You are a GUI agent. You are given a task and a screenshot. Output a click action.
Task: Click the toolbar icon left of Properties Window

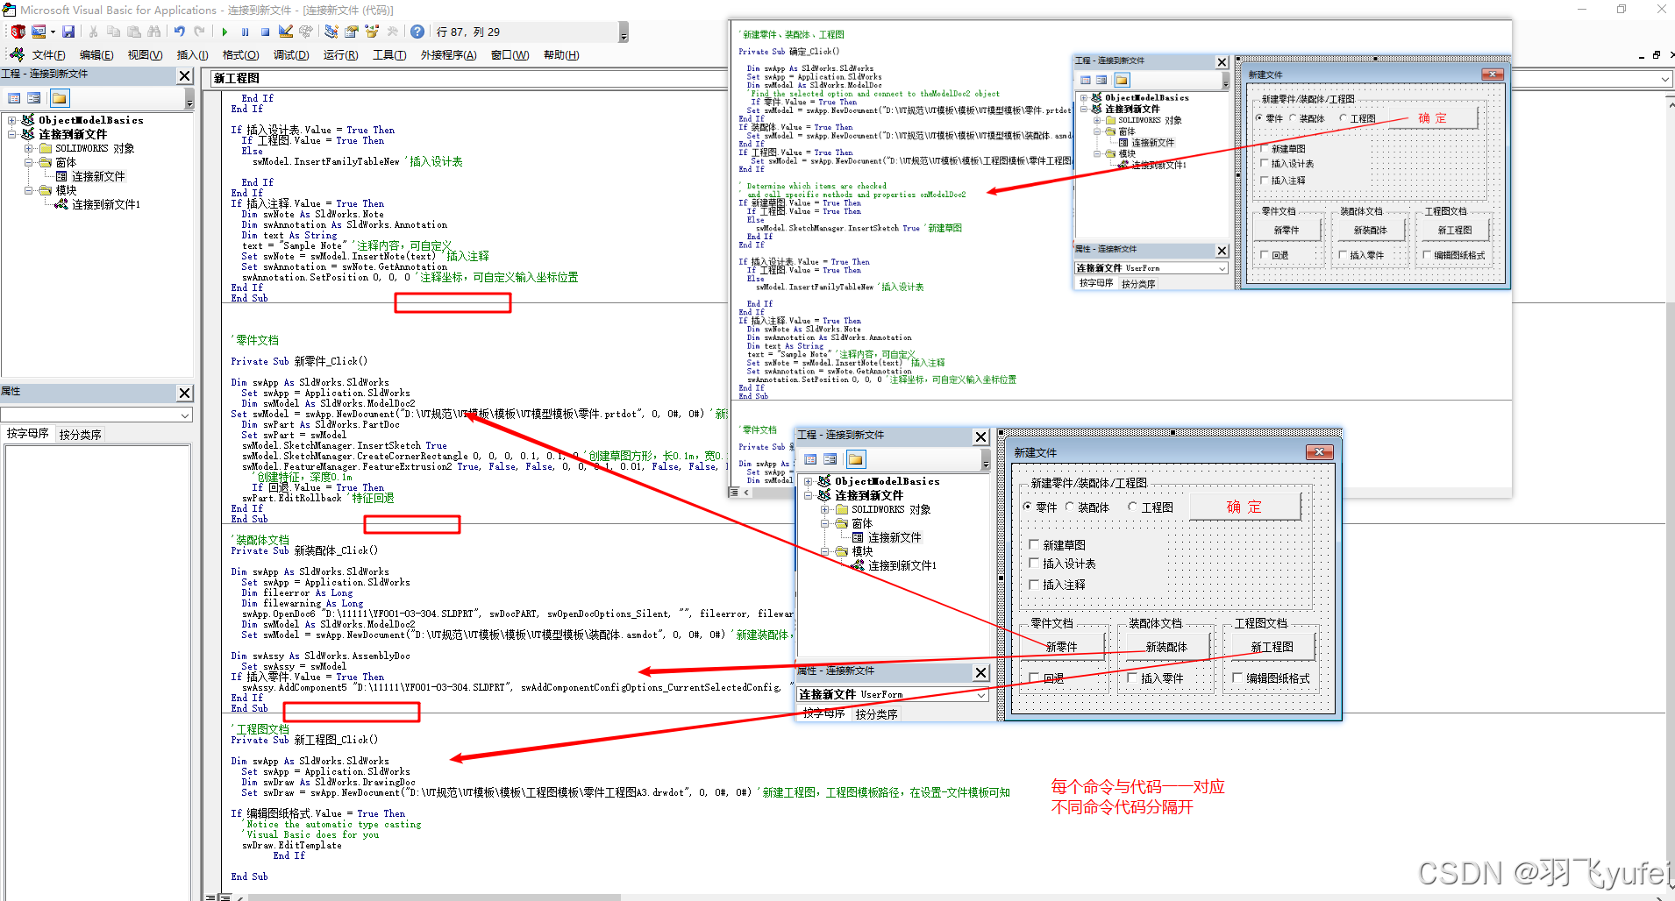click(x=331, y=32)
